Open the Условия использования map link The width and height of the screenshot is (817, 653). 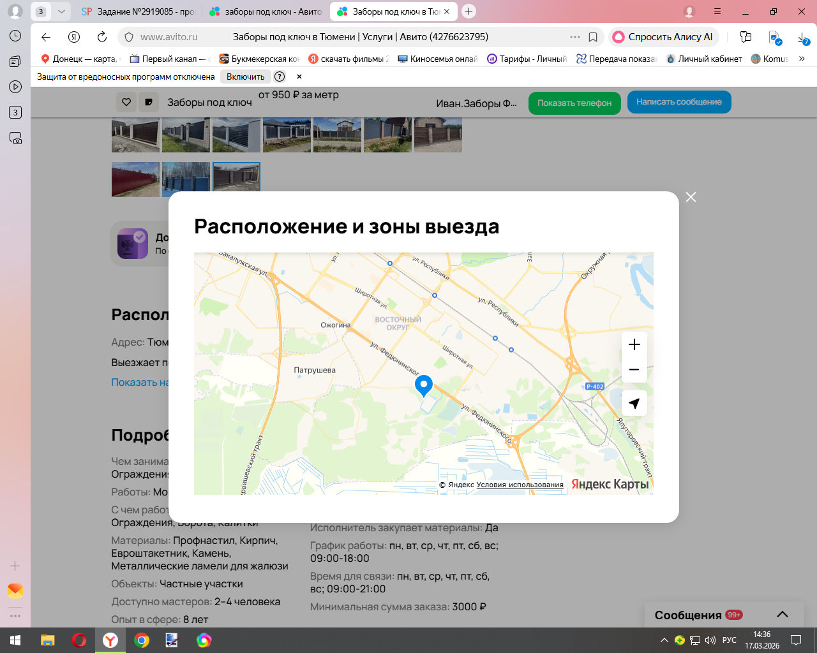(520, 485)
